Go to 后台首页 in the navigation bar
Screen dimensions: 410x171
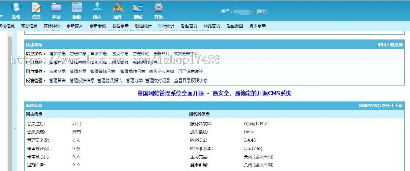pyautogui.click(x=189, y=26)
